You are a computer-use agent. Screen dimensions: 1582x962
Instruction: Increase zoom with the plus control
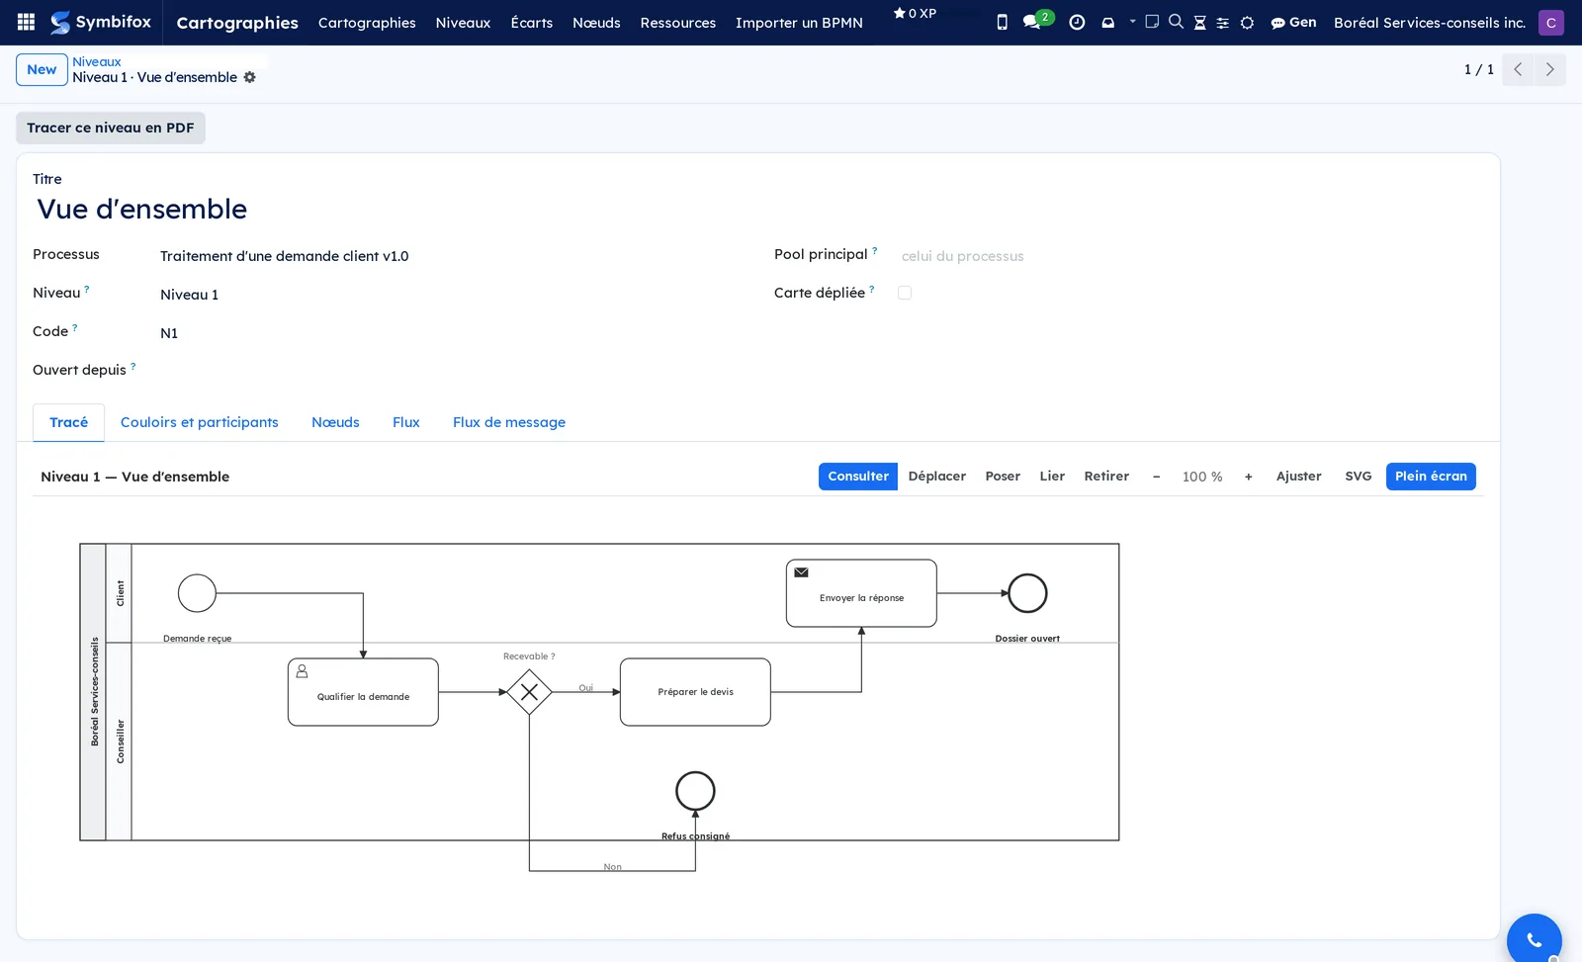click(x=1249, y=477)
